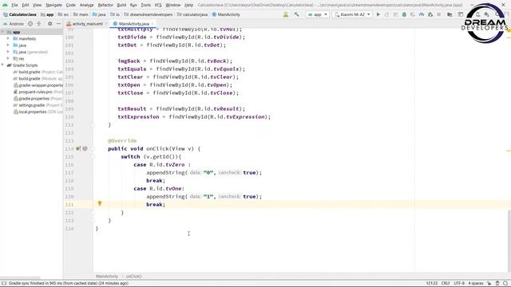Open the Window menu

tap(172, 6)
